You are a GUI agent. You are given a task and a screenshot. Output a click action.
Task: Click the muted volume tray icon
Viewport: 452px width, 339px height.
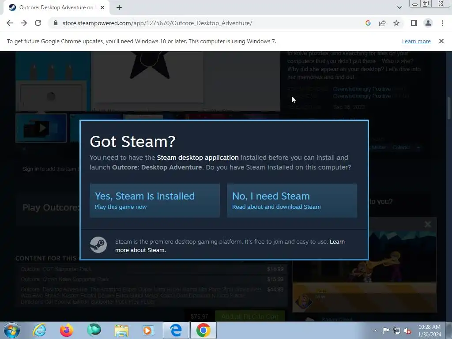407,331
